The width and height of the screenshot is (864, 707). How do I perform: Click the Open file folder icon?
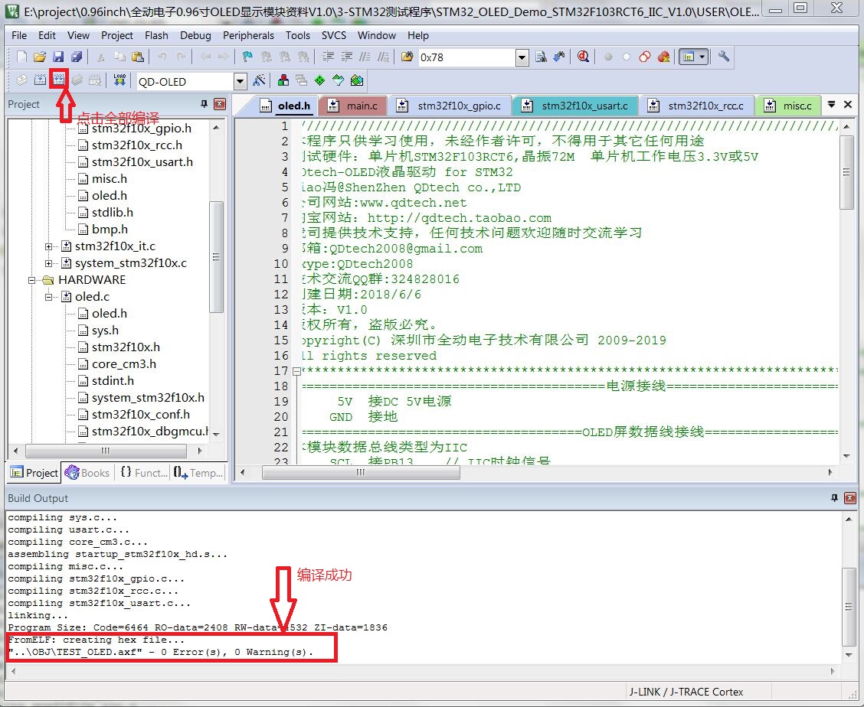[40, 57]
